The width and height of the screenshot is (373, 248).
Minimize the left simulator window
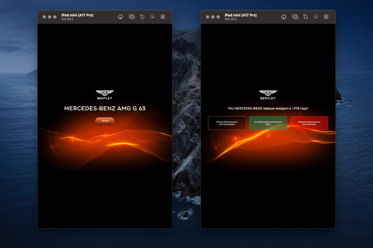49,17
